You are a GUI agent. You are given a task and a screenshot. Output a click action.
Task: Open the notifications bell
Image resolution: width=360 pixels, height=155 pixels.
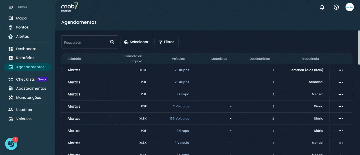coord(322,7)
